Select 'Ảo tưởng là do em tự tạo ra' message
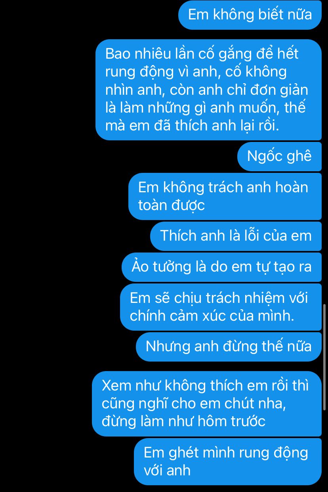Screen dimensions: 328x492 (x=222, y=267)
